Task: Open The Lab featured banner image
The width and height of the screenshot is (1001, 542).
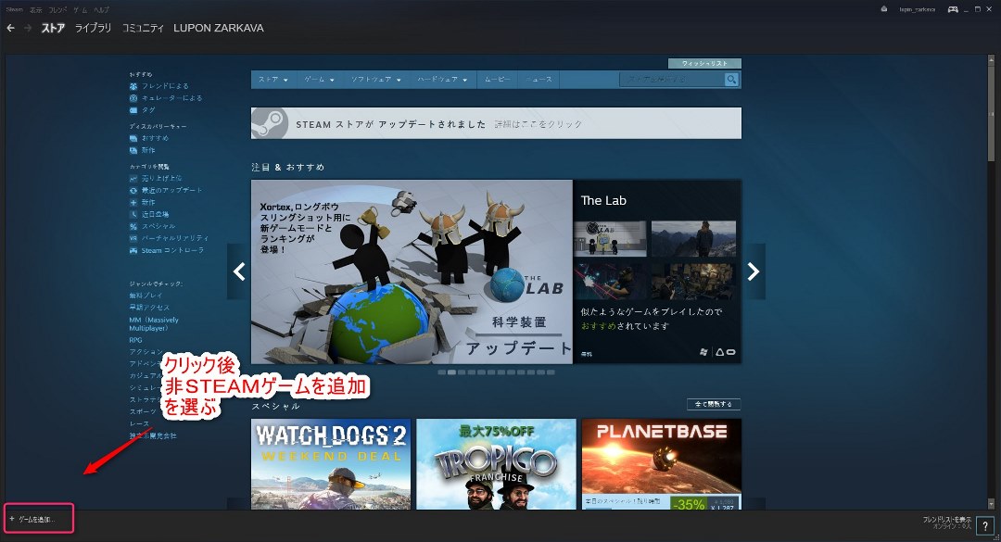Action: pyautogui.click(x=412, y=271)
